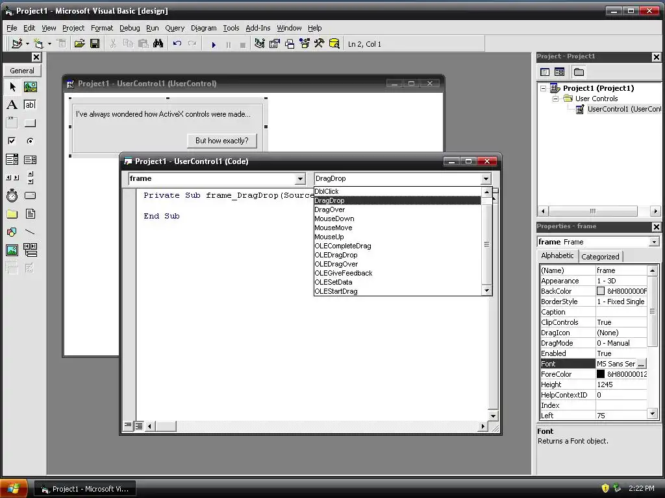Select the OptionButton tool in the toolbox
665x498 pixels.
pos(30,141)
